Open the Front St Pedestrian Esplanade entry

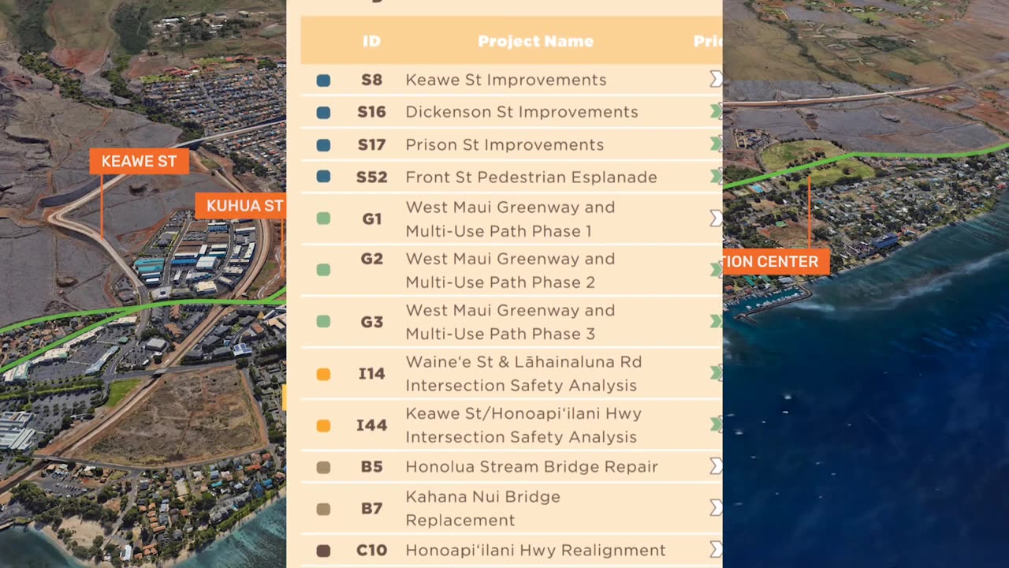[x=531, y=177]
